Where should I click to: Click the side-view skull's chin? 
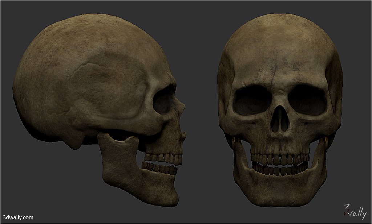[x=171, y=198]
